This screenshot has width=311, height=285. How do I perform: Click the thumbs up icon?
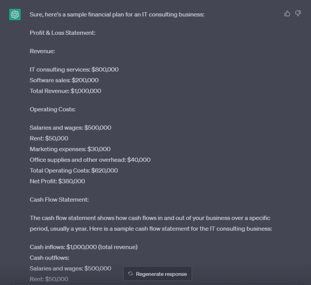(x=287, y=13)
